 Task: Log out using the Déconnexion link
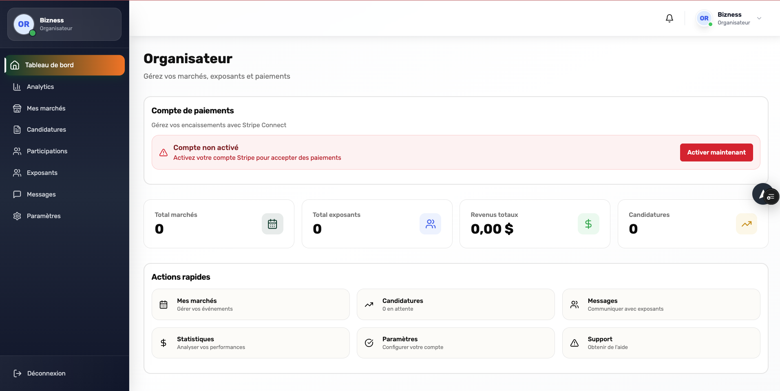coord(46,373)
